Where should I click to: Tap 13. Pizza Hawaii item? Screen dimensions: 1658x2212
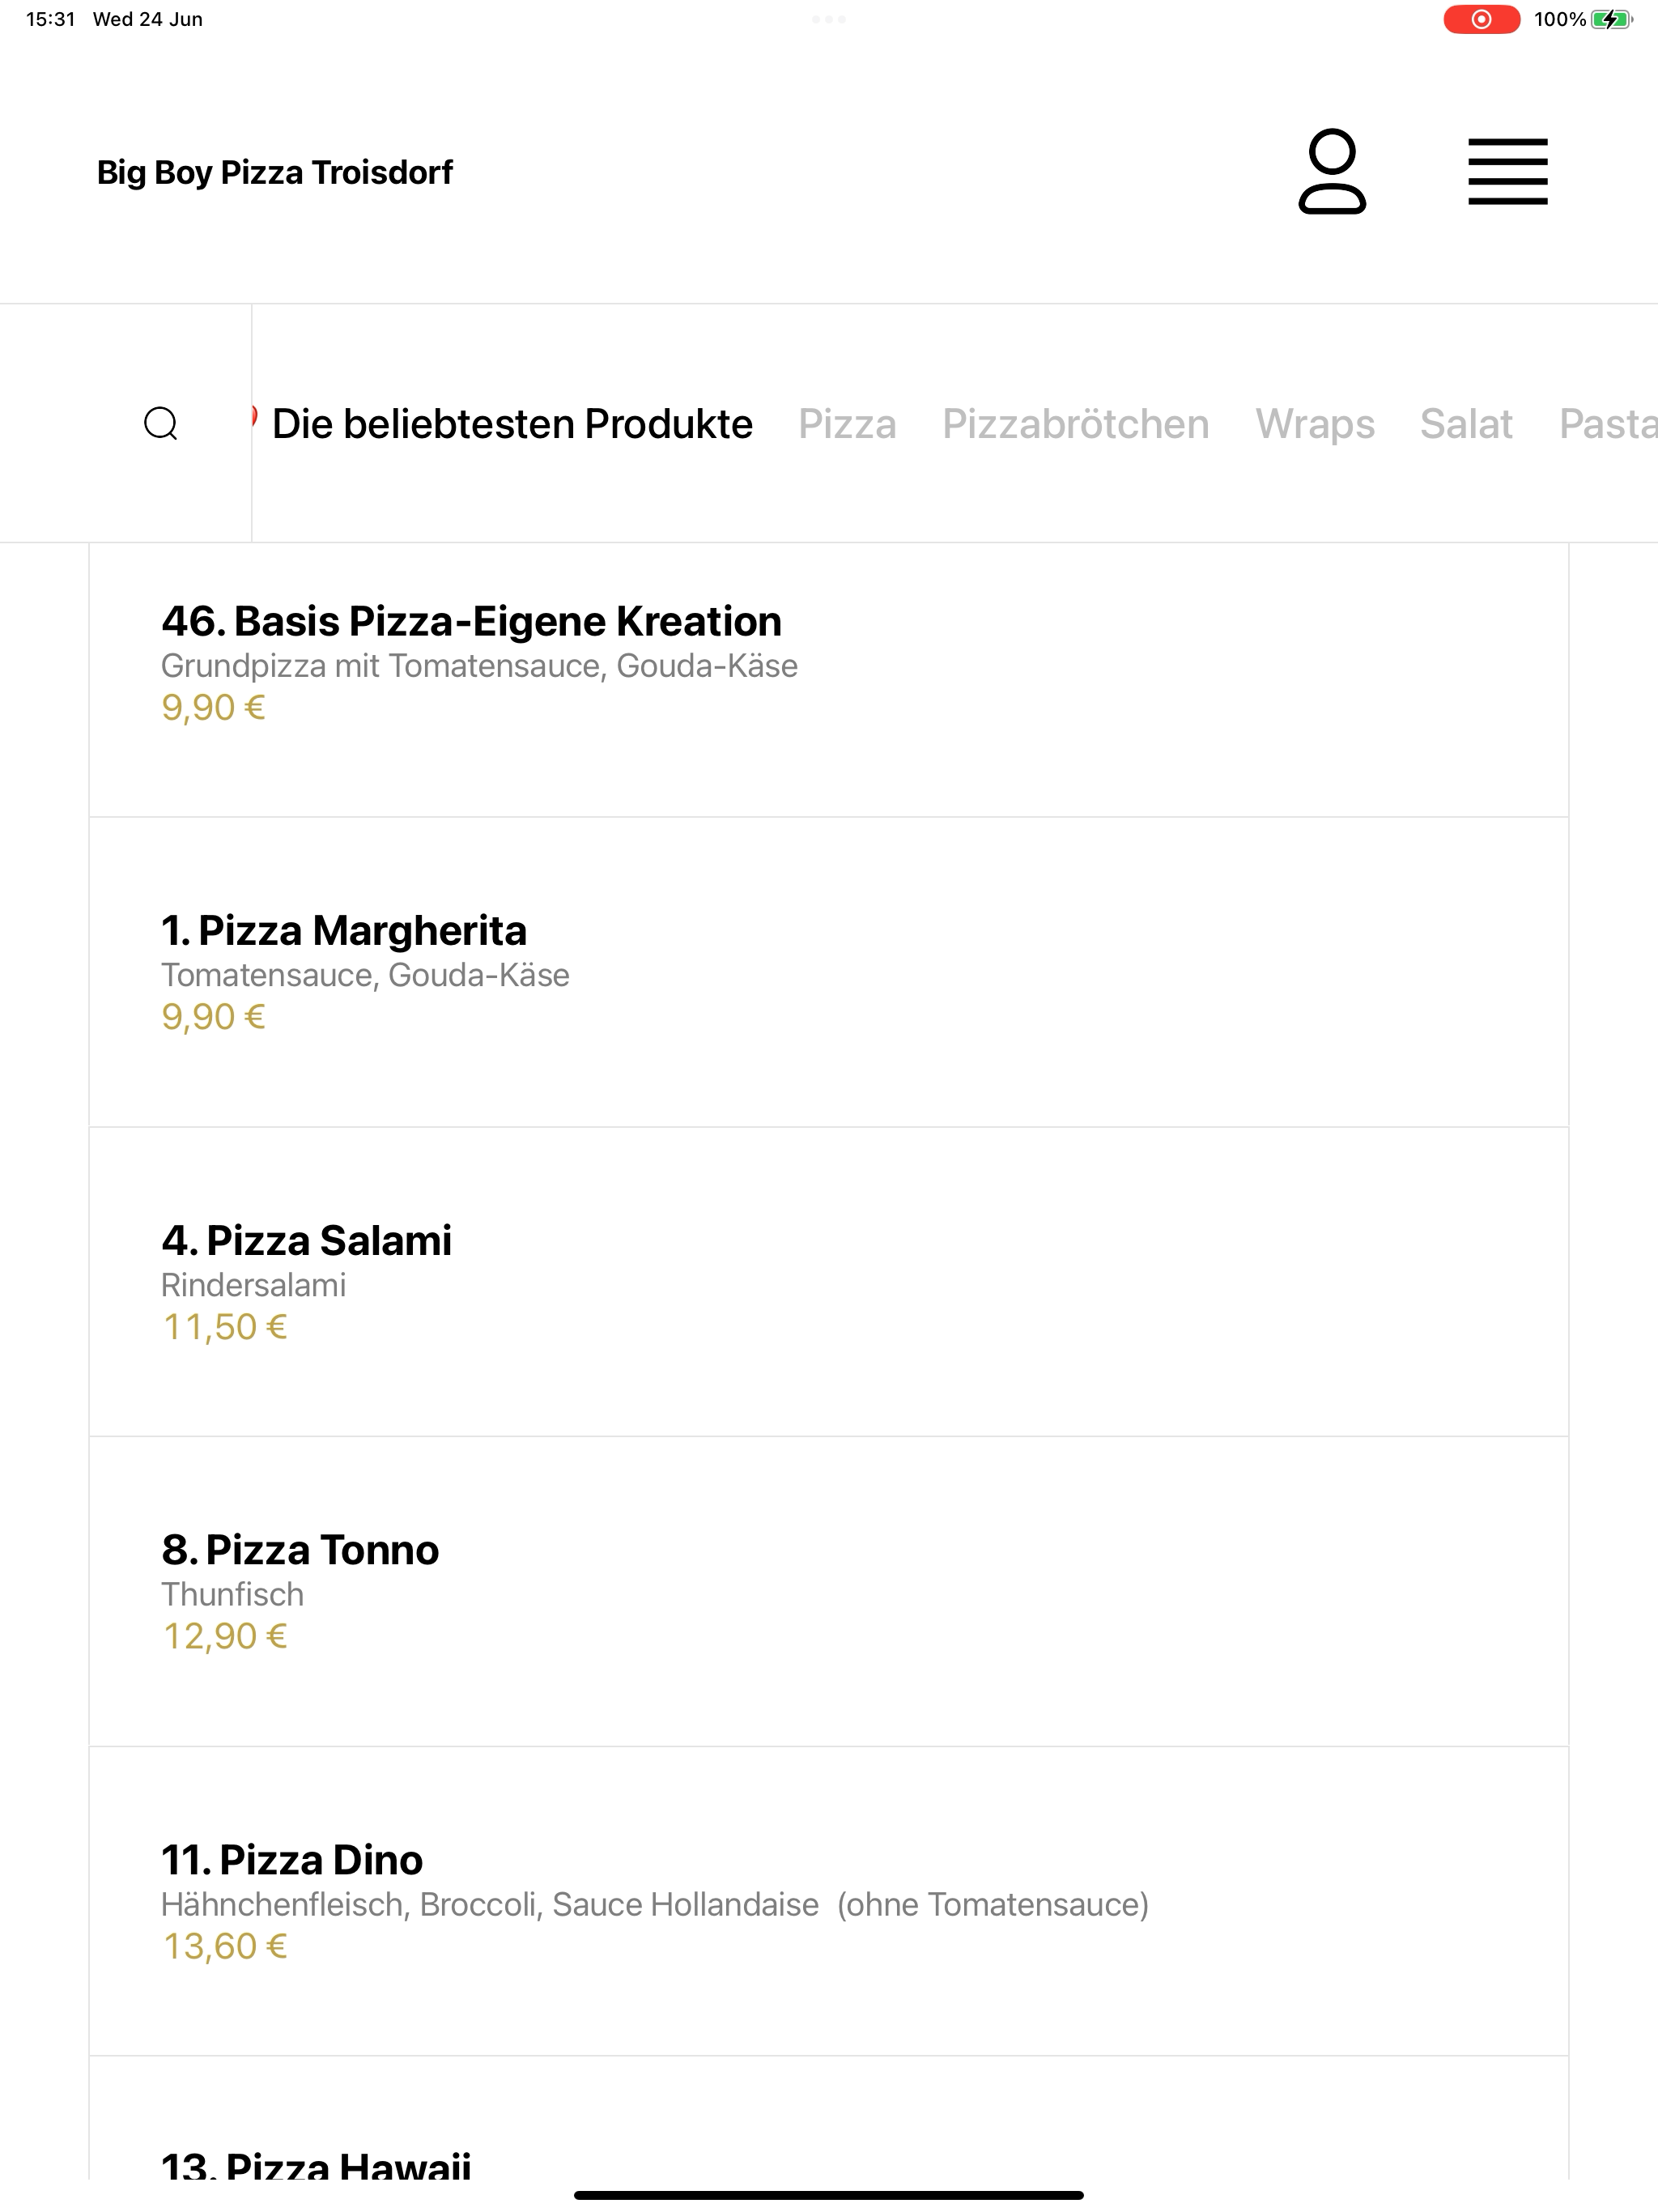coord(829,2120)
